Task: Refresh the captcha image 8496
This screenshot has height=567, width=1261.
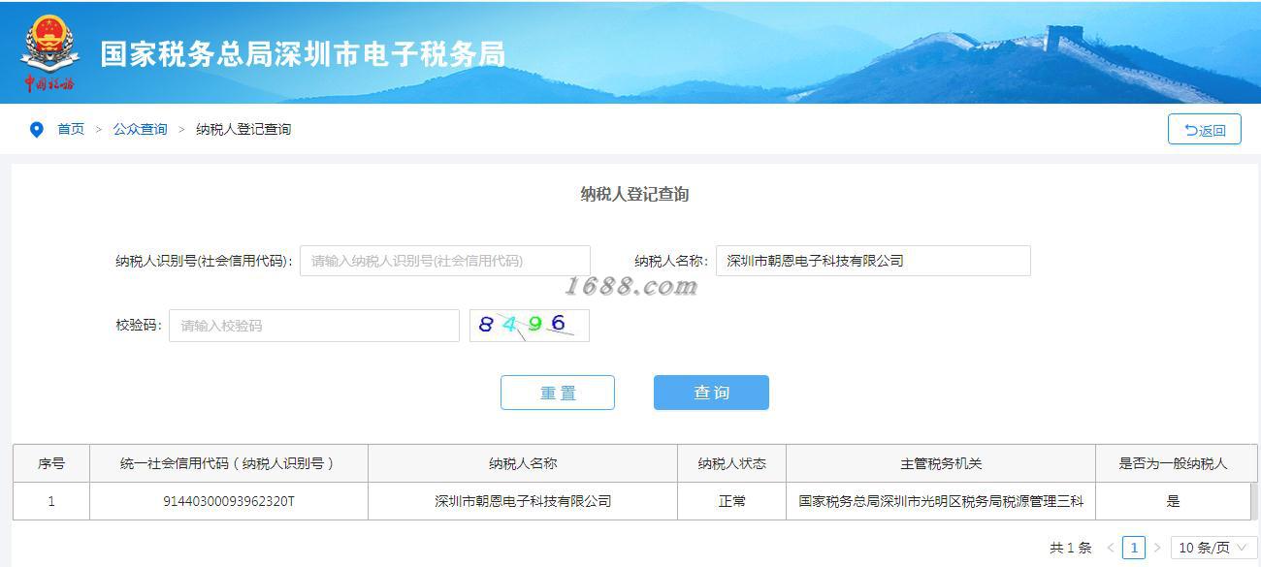Action: [530, 326]
